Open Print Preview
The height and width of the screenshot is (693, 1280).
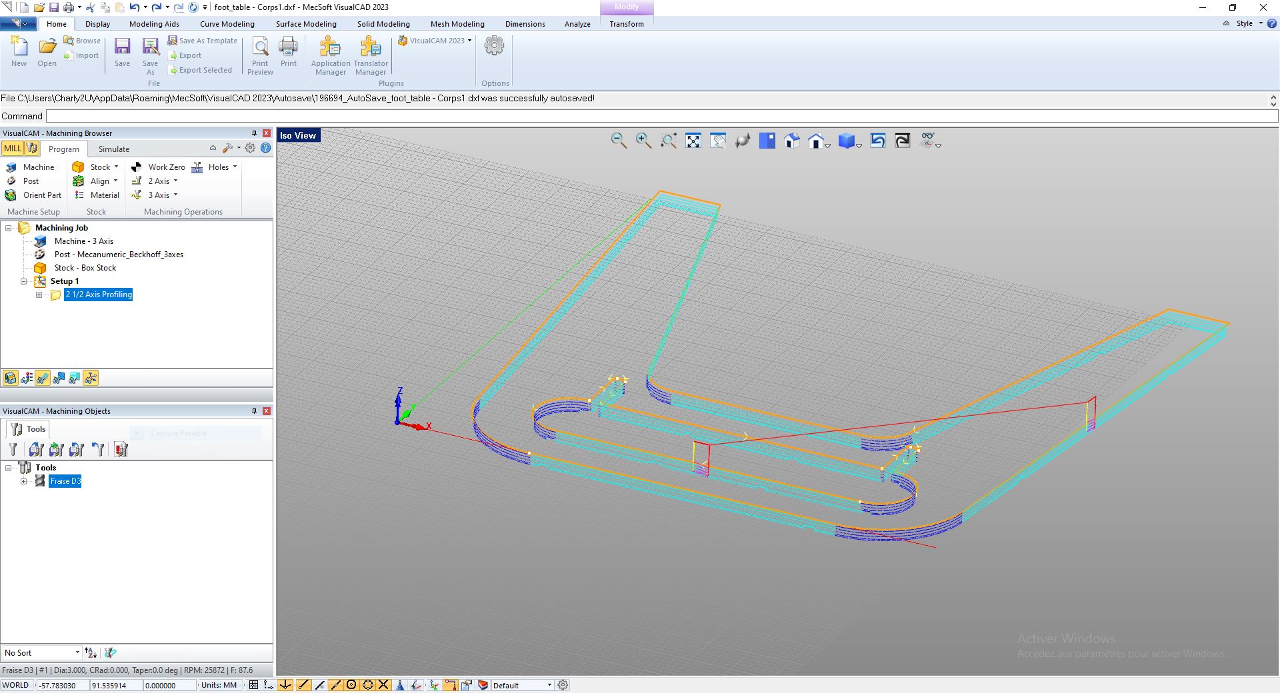coord(260,56)
